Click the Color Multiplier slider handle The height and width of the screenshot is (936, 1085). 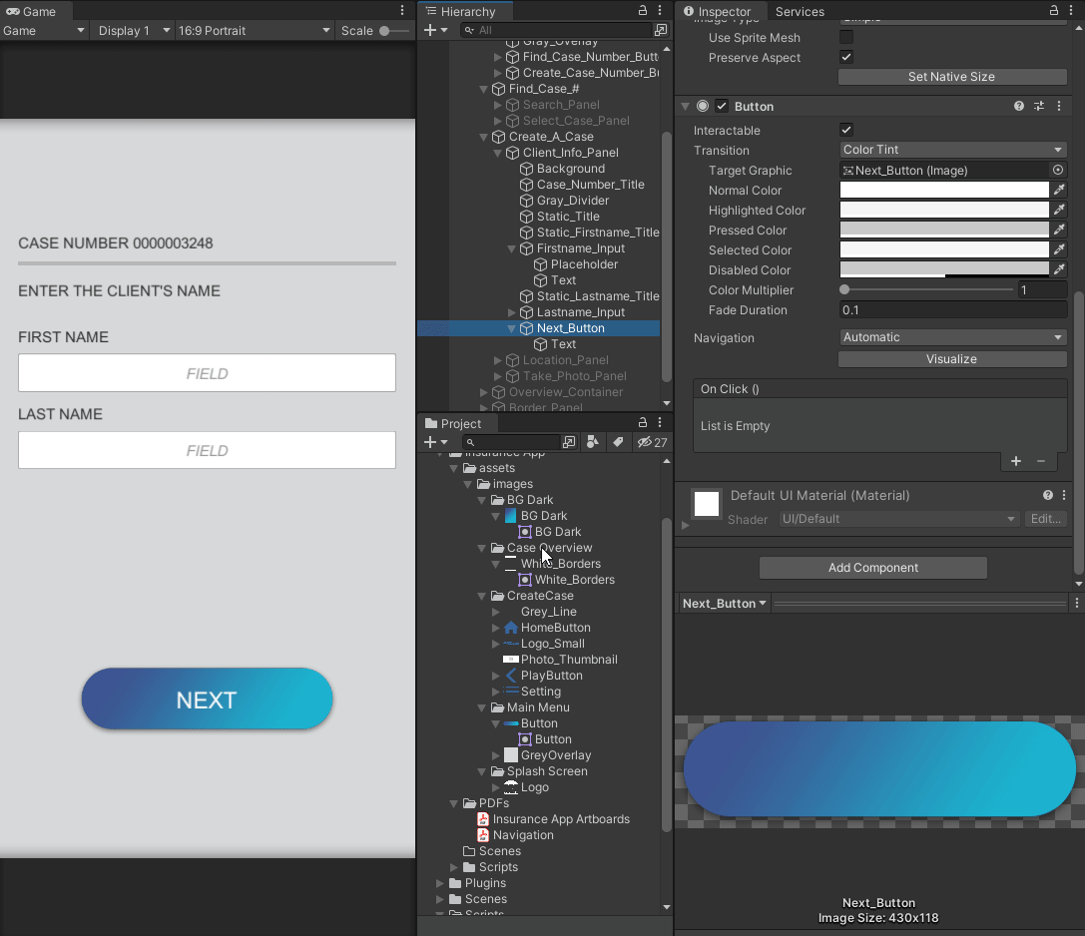pos(844,289)
